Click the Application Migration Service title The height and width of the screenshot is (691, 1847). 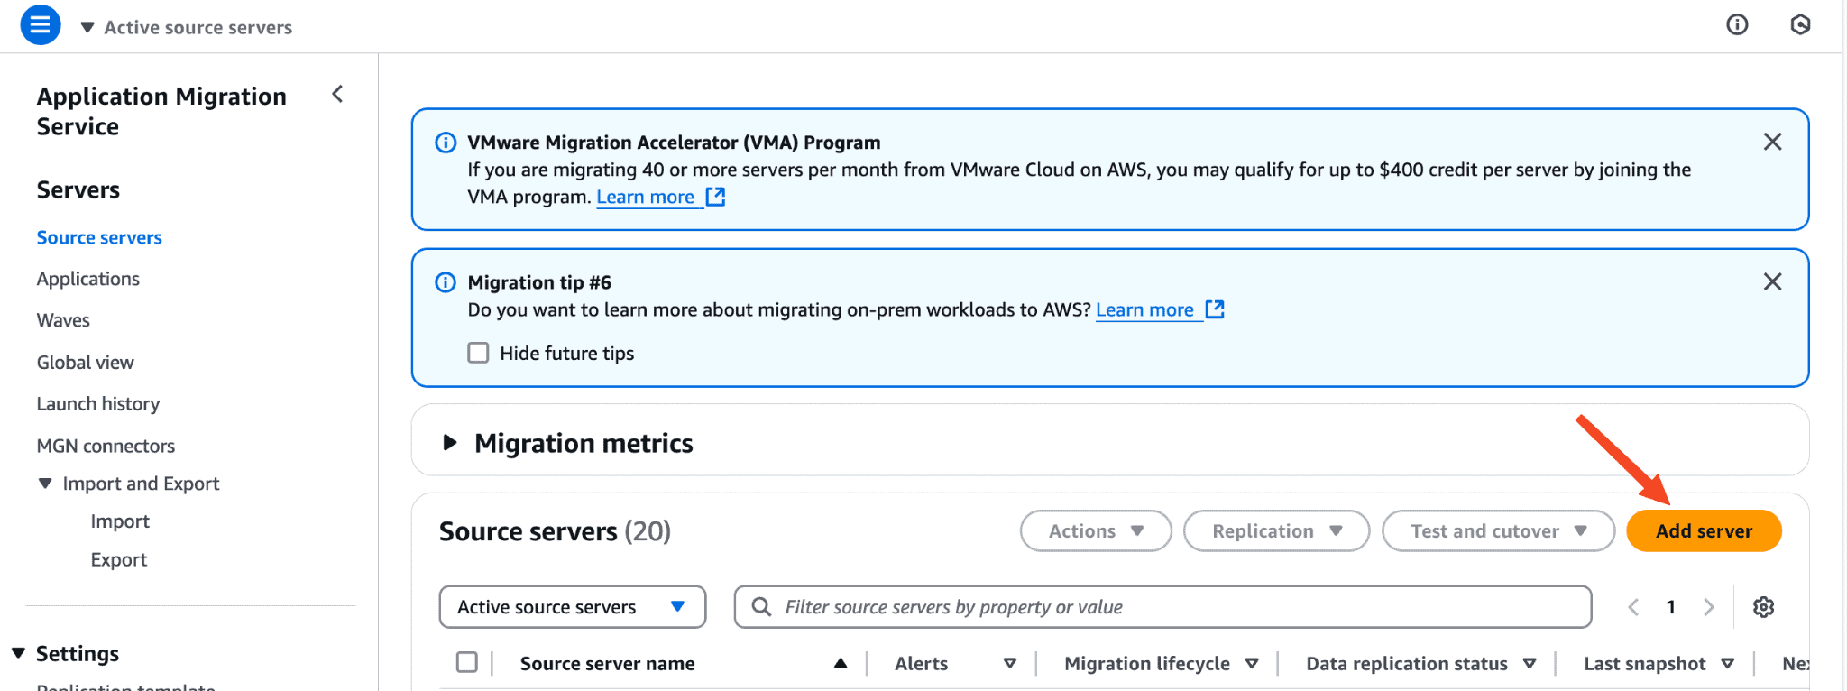pos(161,111)
